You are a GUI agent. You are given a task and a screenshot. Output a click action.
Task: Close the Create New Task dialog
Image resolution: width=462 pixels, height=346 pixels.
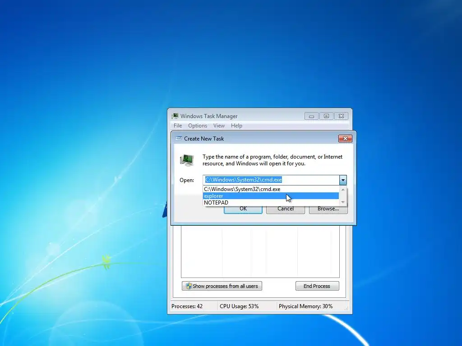(x=345, y=139)
